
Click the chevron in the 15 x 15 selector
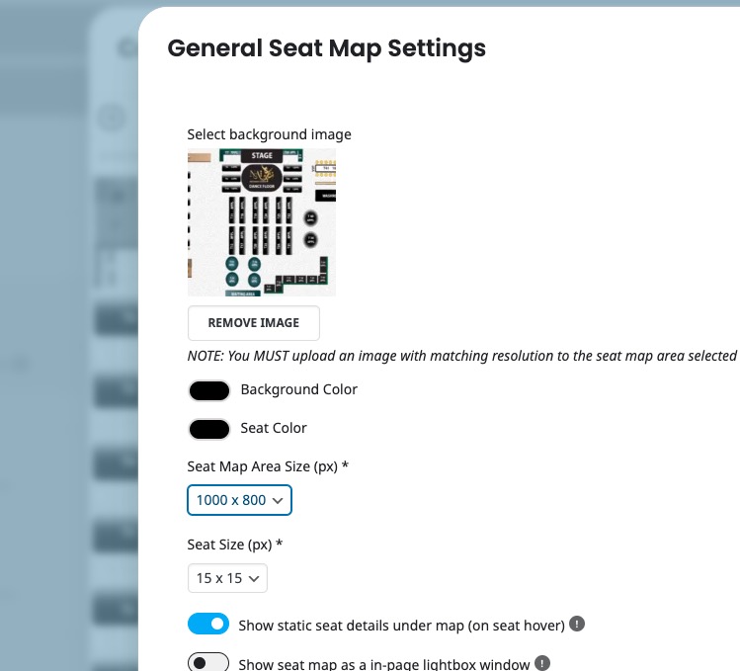(x=254, y=579)
